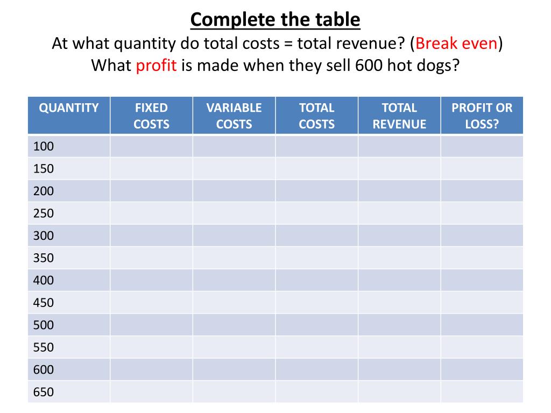
Task: Select the red 'Break even' text
Action: pos(456,43)
